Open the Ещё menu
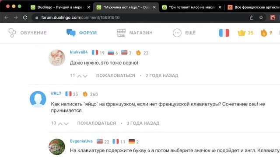This screenshot has height=157, width=280. tap(184, 33)
